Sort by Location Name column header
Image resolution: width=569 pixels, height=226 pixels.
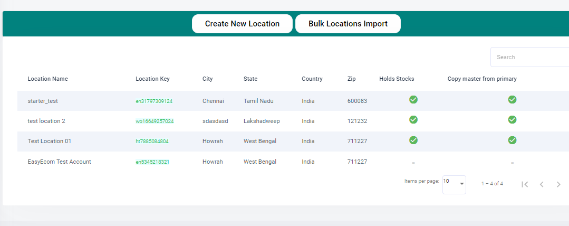(47, 79)
